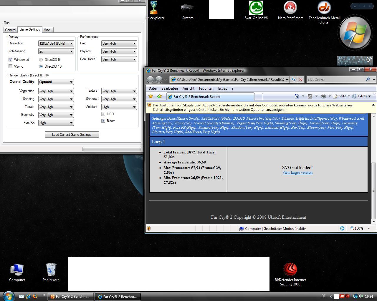
Task: Open the Resolution dropdown
Action: [x=56, y=43]
